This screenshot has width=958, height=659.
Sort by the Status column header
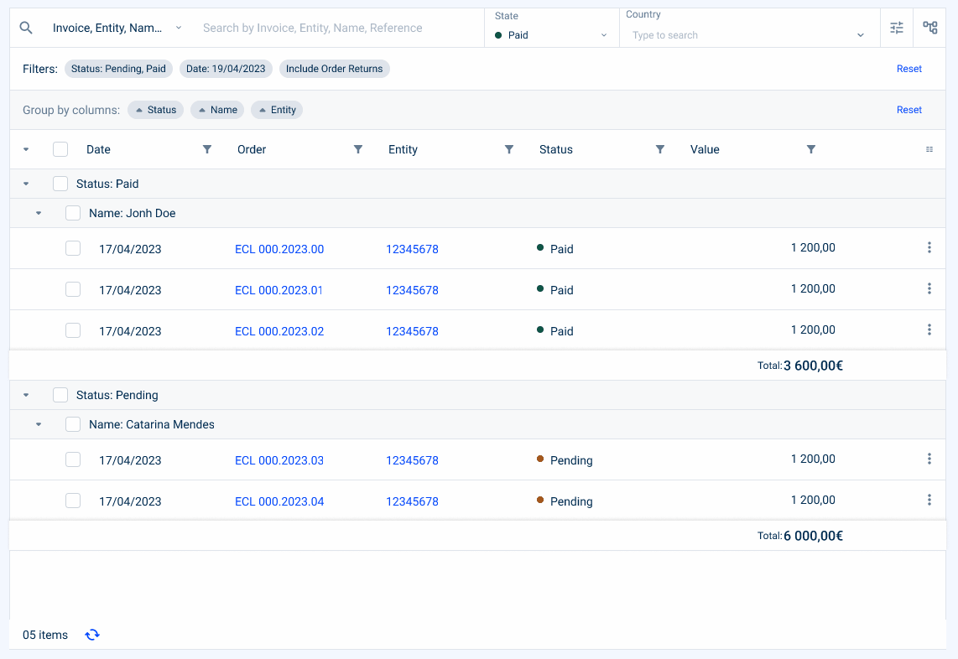click(556, 149)
